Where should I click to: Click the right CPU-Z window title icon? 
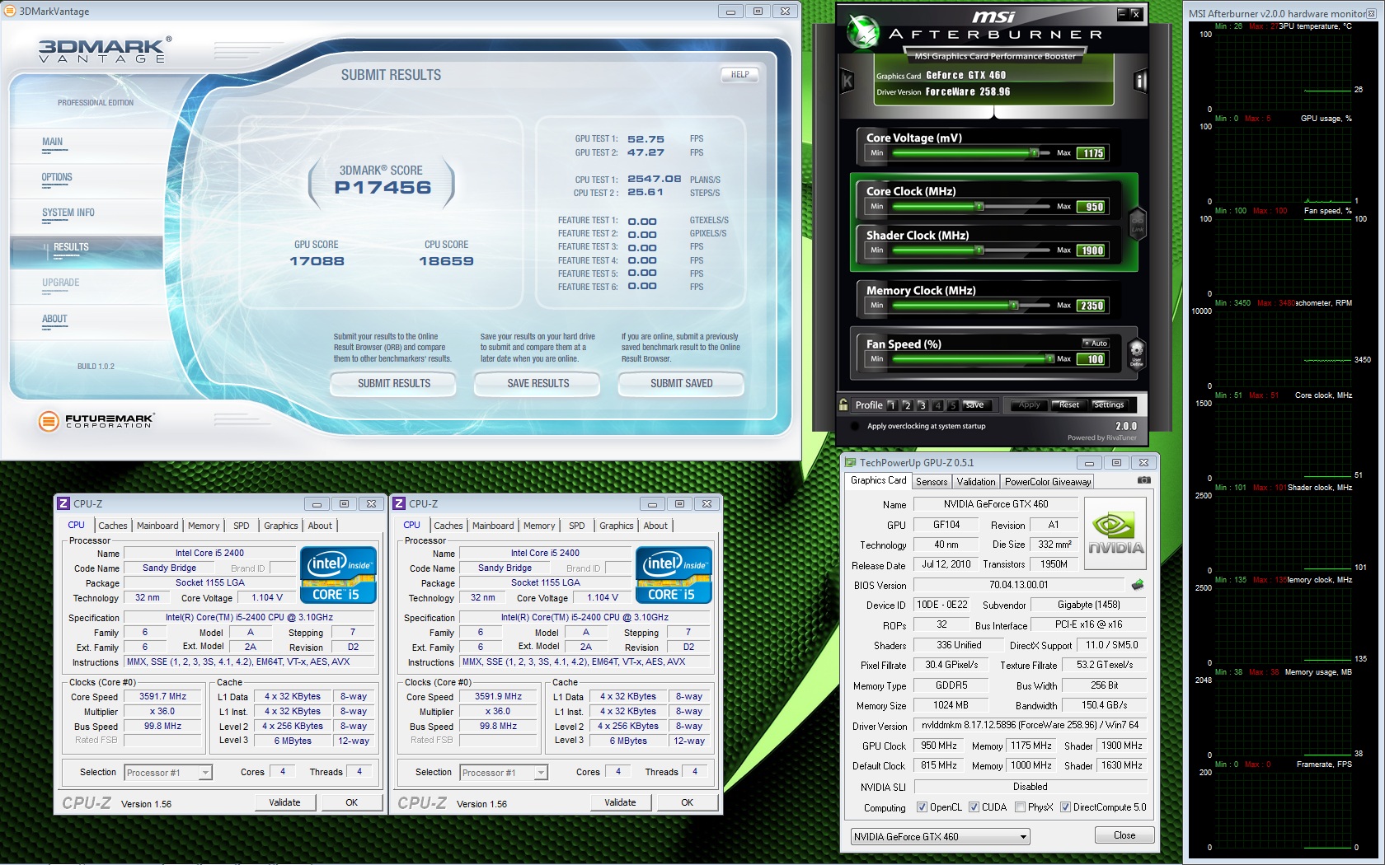(x=399, y=503)
